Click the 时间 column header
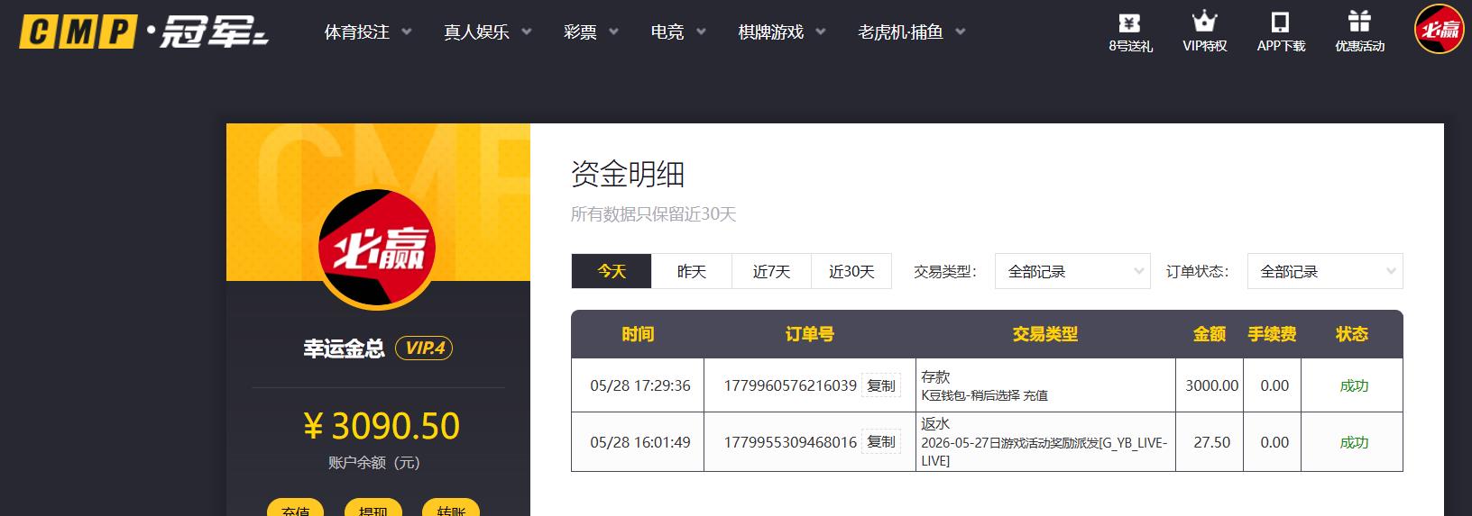 point(638,334)
